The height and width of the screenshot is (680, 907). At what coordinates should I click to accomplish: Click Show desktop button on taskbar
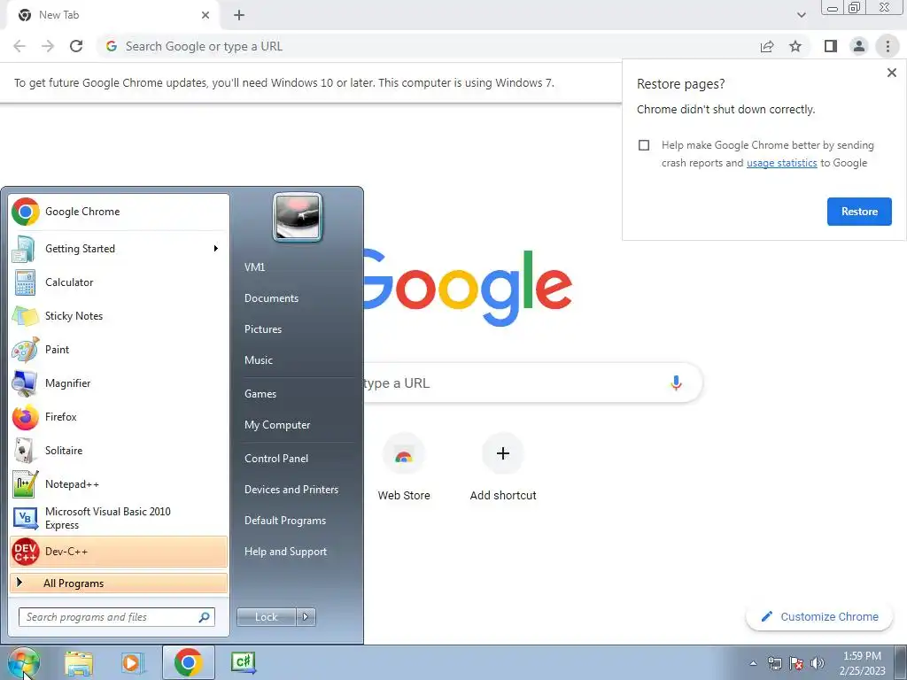coord(900,662)
